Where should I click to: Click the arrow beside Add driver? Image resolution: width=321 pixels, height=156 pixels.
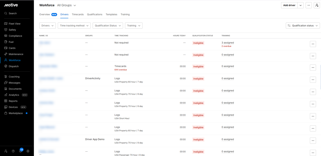click(x=300, y=5)
